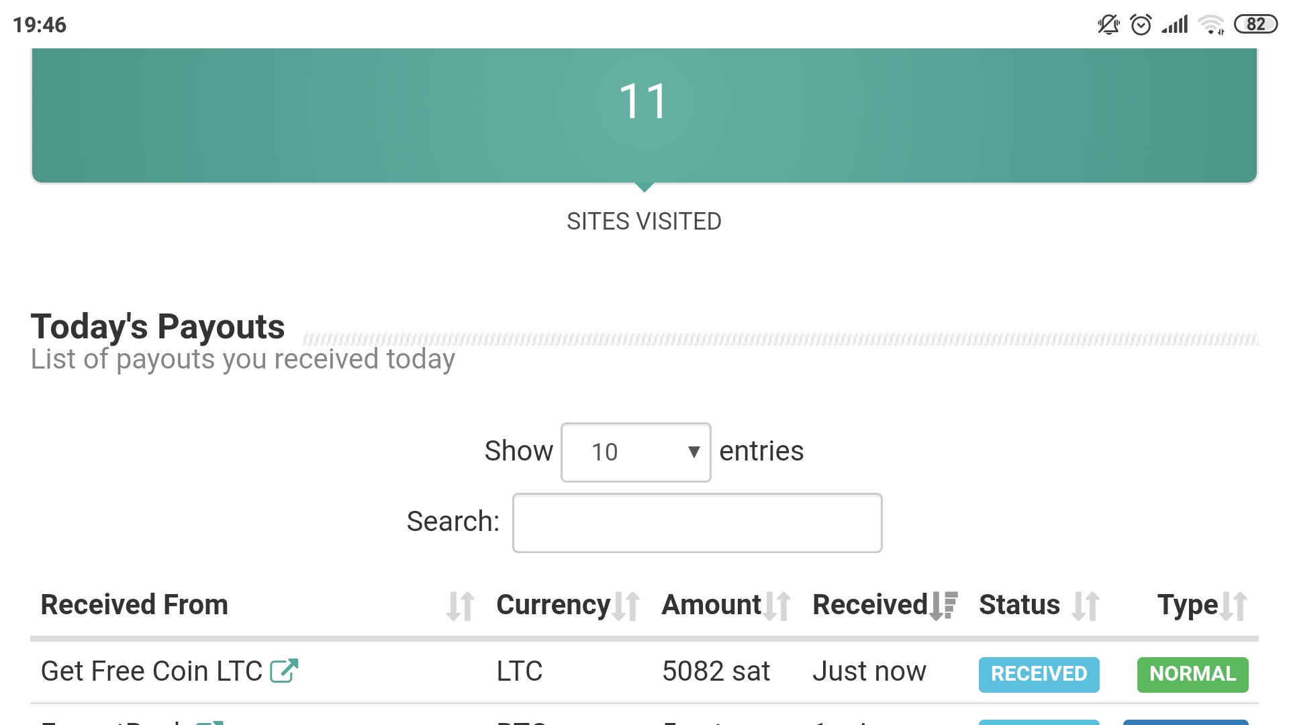Click the green NORMAL type badge
Image resolution: width=1289 pixels, height=725 pixels.
point(1192,674)
